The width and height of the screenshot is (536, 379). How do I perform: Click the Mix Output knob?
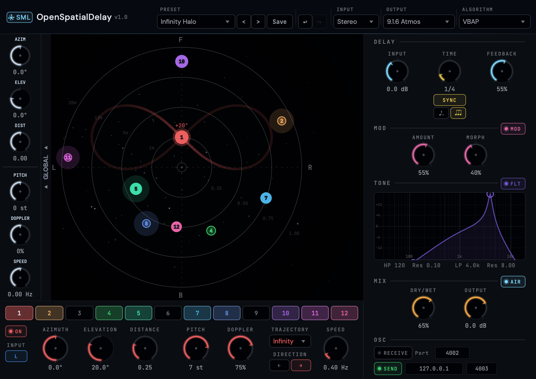476,308
